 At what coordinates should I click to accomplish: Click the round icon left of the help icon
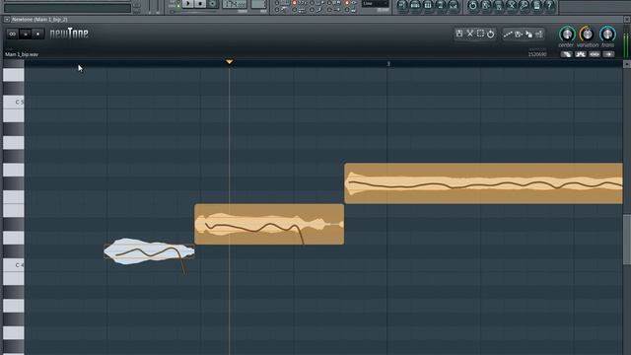click(536, 5)
